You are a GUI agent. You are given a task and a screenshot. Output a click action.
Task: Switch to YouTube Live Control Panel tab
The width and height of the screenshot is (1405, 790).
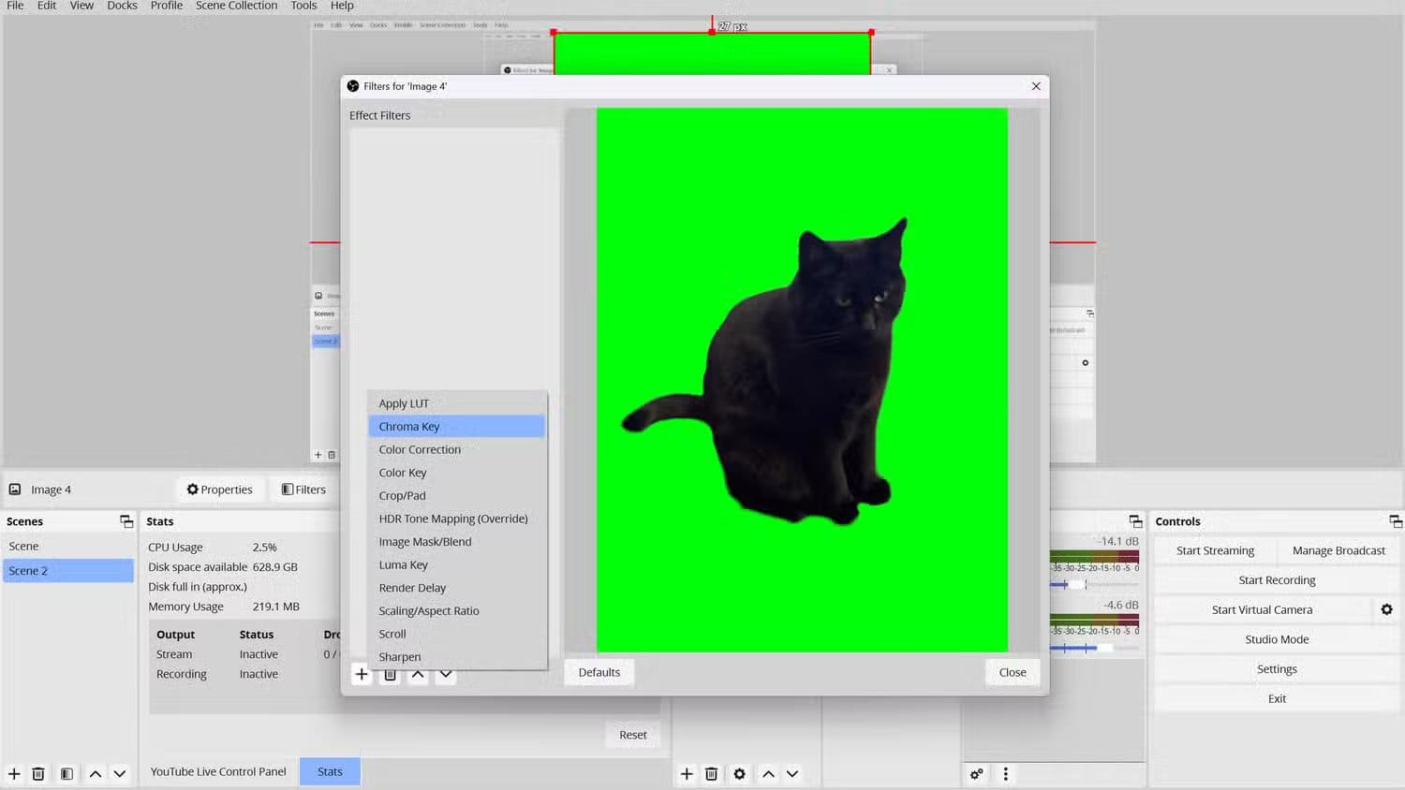218,771
